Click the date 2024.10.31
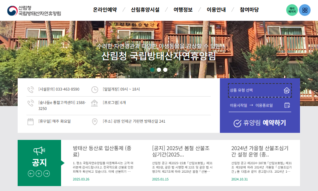318x191 pixels. click(240, 179)
